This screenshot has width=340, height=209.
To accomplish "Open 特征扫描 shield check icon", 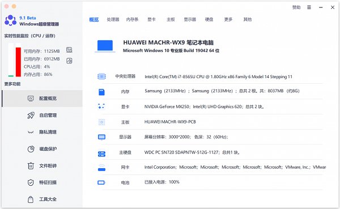I will pos(31,182).
